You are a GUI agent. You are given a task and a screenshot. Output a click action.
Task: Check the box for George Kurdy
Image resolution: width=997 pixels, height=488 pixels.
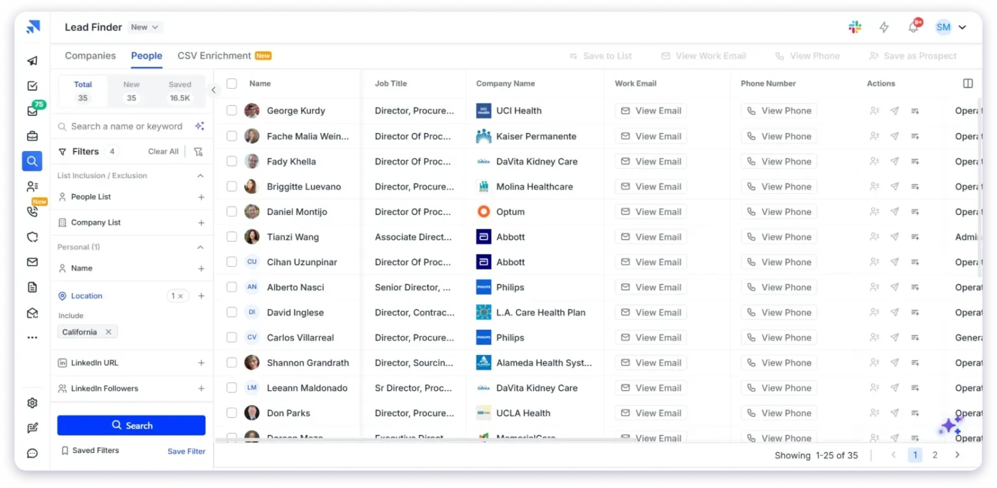232,111
